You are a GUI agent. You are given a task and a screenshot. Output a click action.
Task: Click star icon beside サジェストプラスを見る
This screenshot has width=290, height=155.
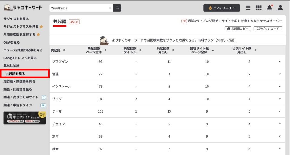click(41, 27)
